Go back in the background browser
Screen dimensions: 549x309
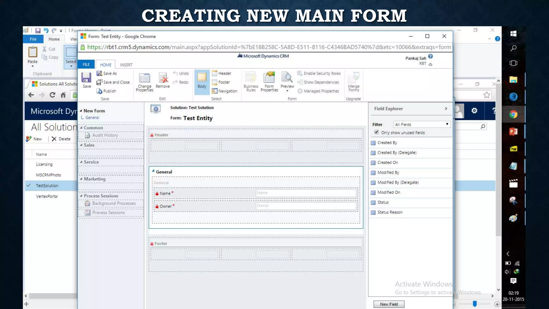click(x=31, y=95)
